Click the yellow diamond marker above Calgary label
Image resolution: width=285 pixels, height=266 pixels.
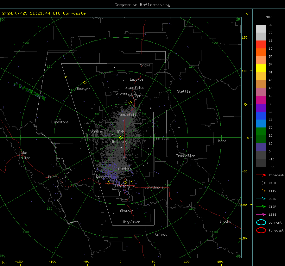tap(125, 182)
